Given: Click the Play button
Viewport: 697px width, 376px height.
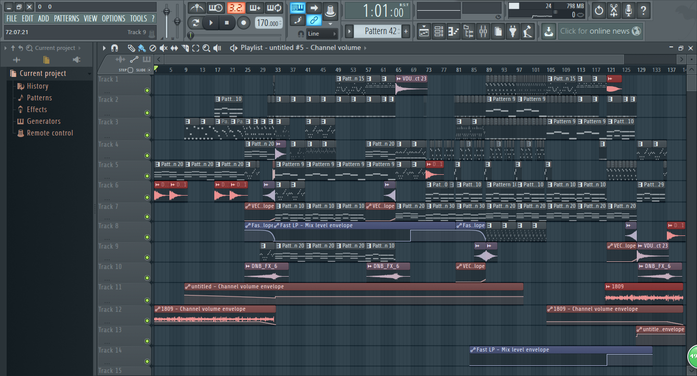Looking at the screenshot, I should pyautogui.click(x=210, y=23).
